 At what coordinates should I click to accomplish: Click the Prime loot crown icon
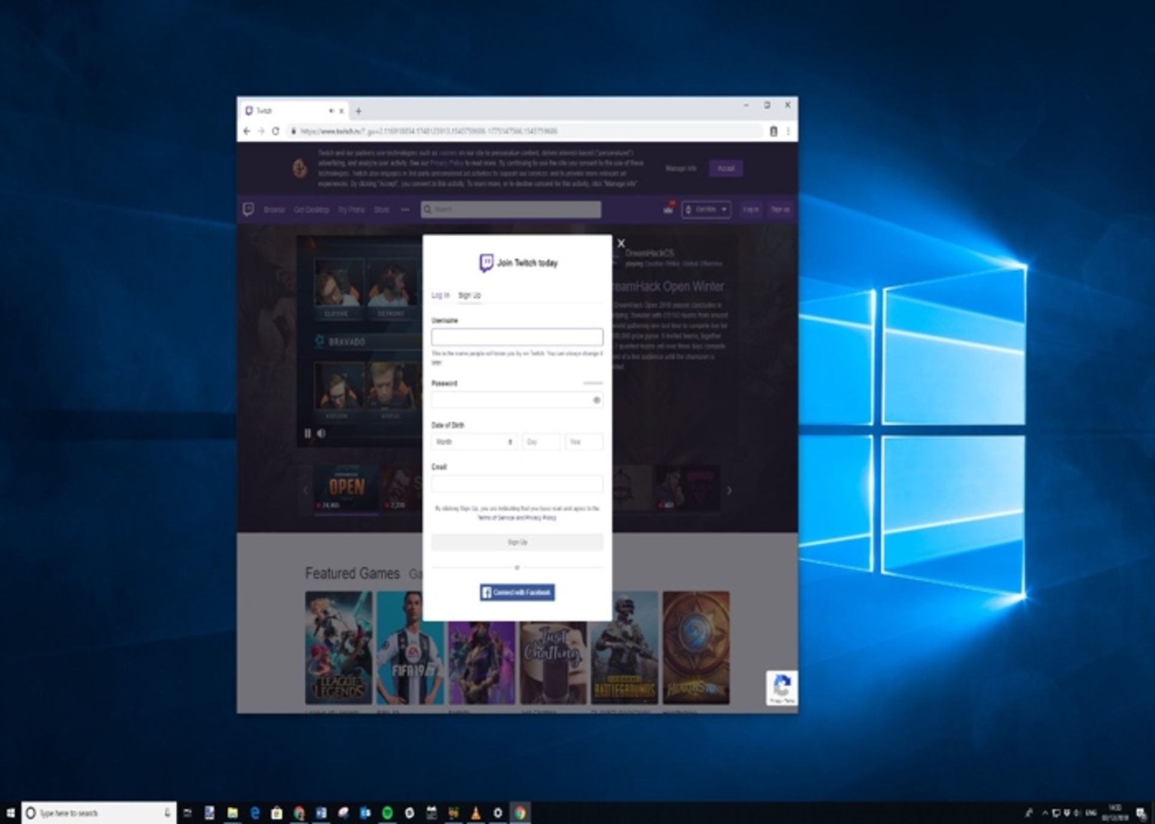tap(668, 209)
